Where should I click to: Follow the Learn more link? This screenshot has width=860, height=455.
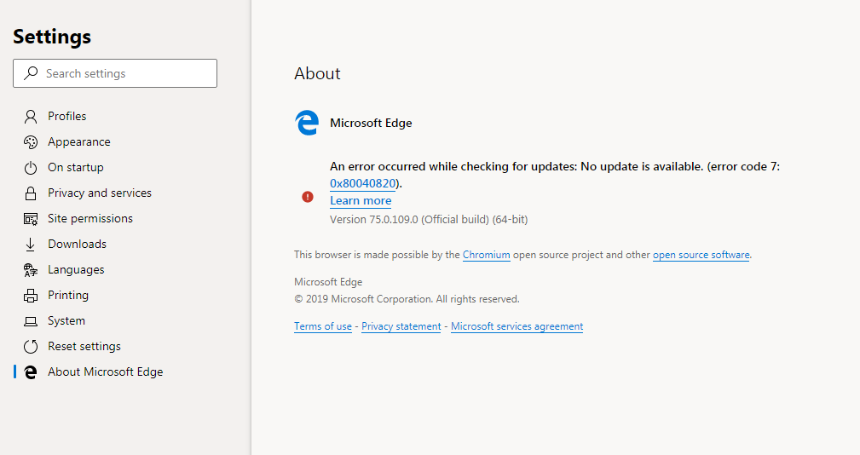click(361, 200)
